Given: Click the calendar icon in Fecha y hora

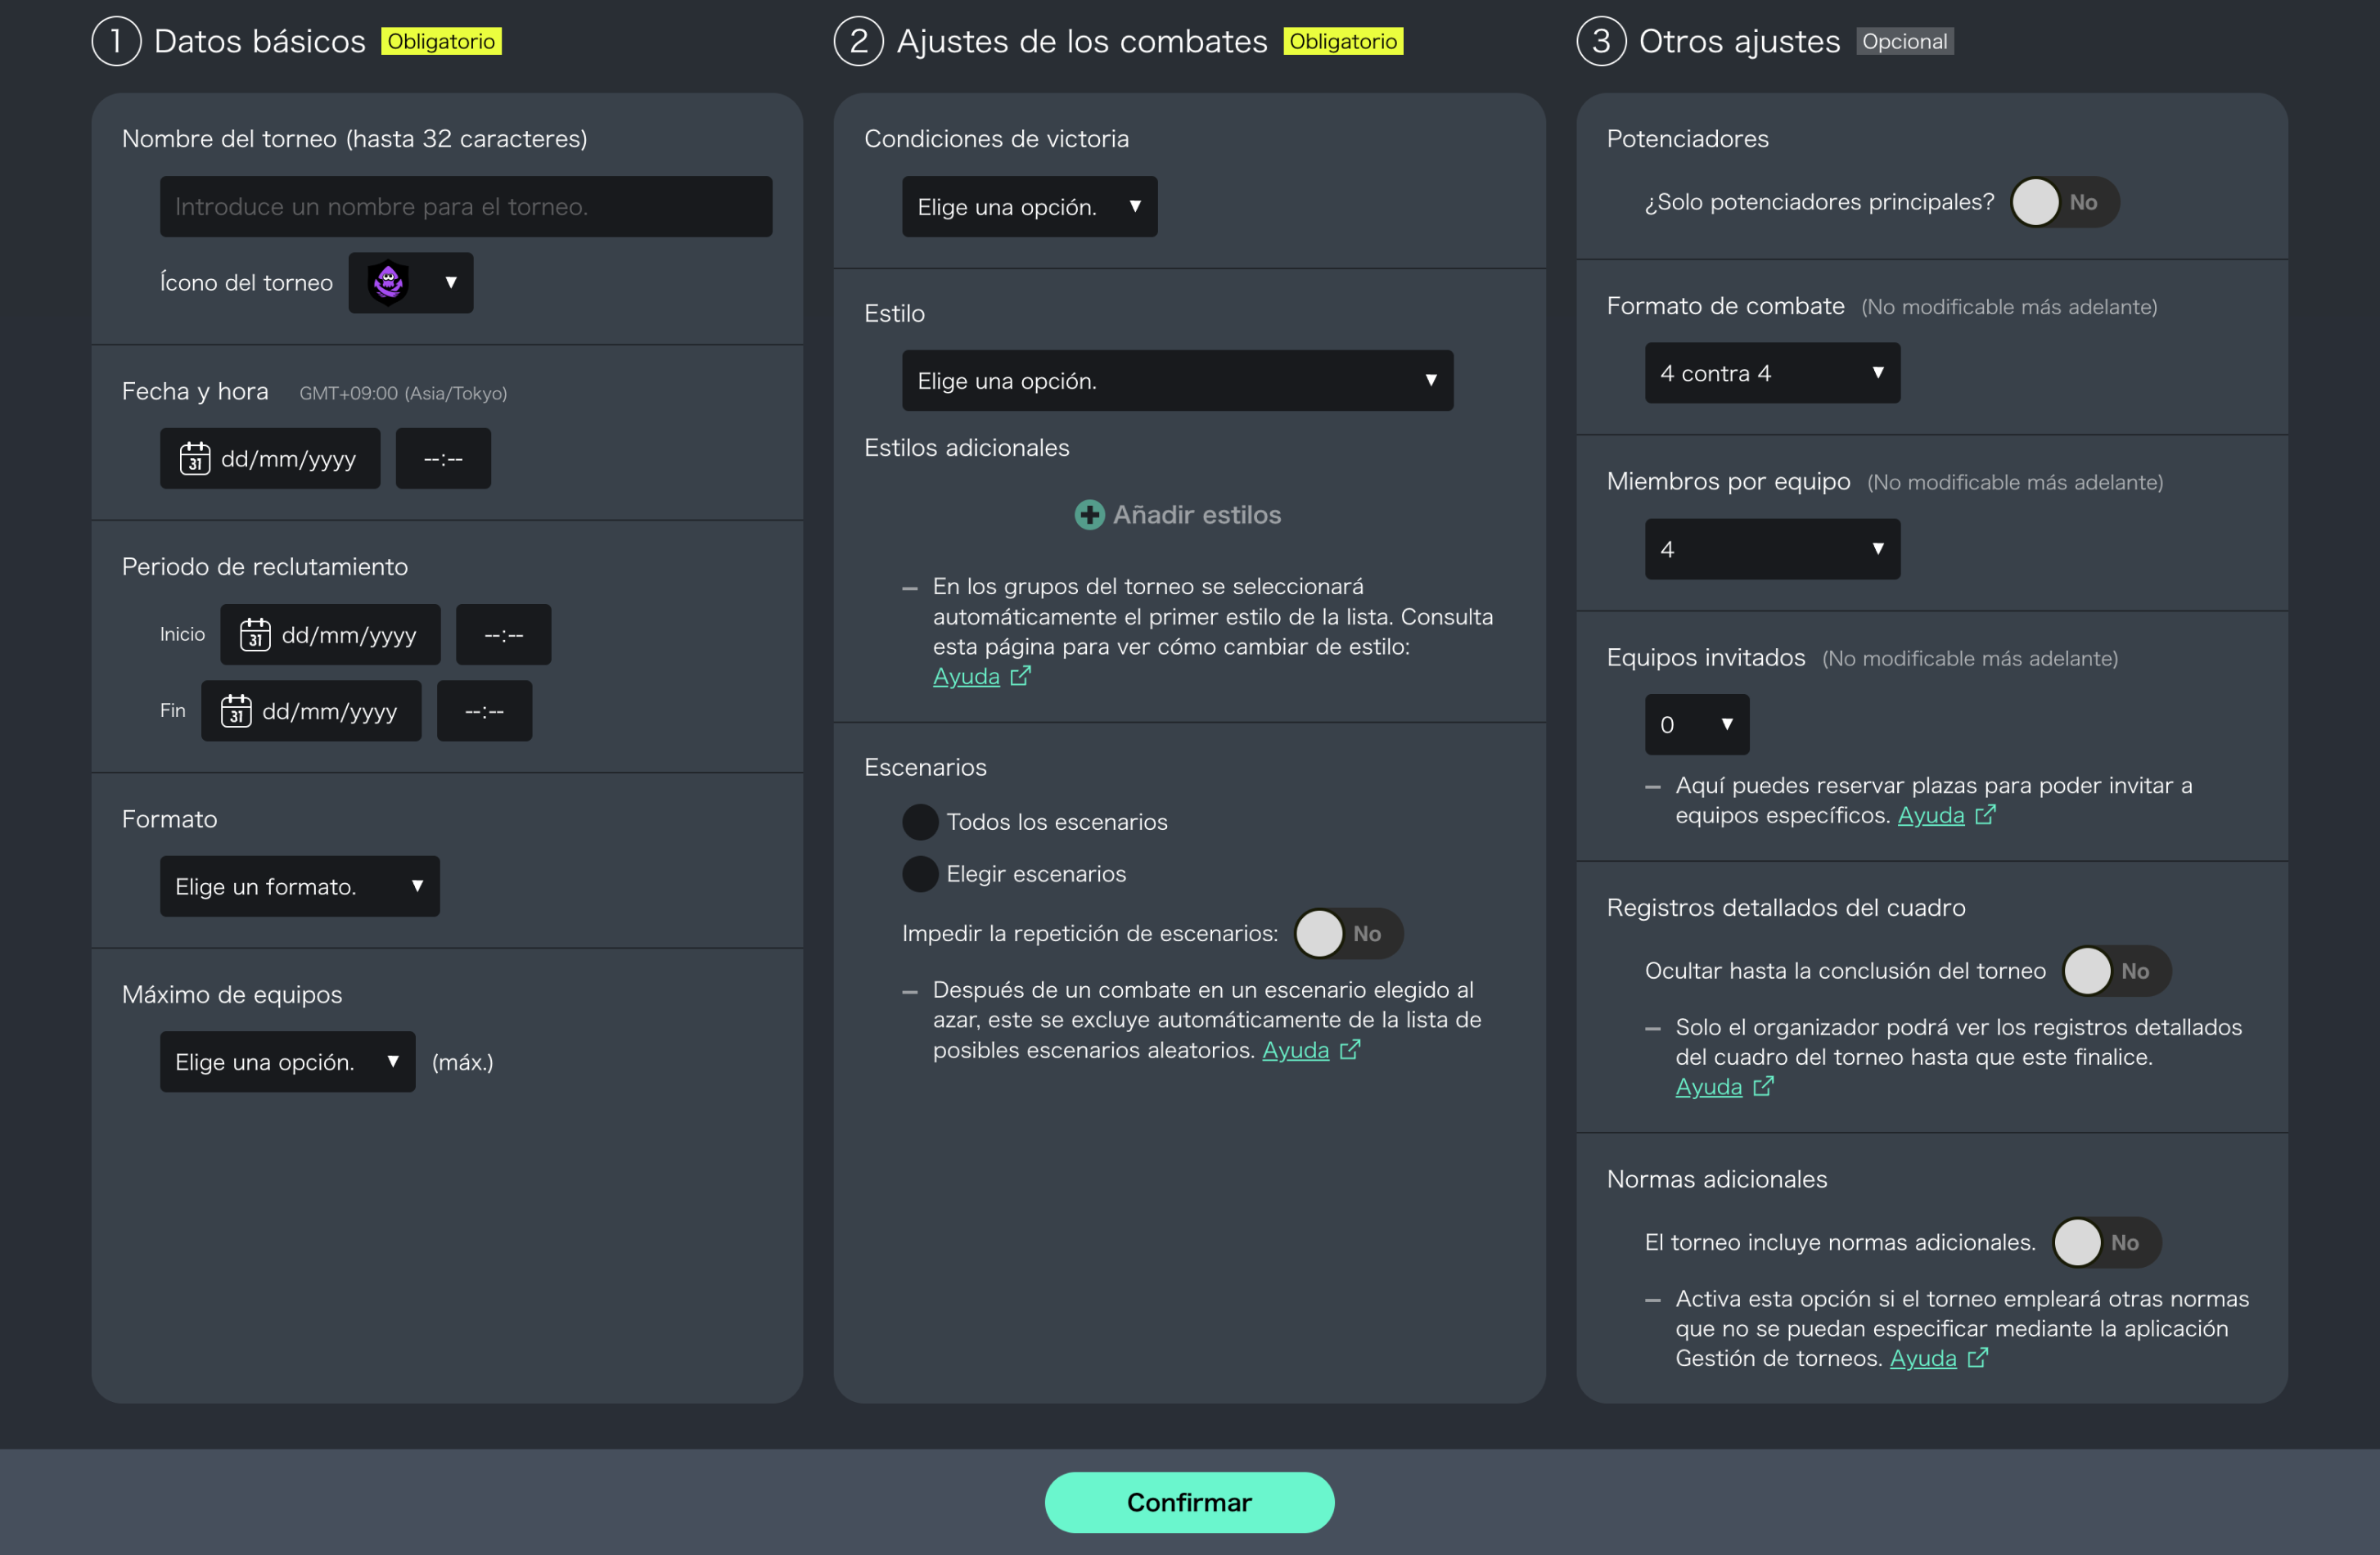Looking at the screenshot, I should coord(194,458).
